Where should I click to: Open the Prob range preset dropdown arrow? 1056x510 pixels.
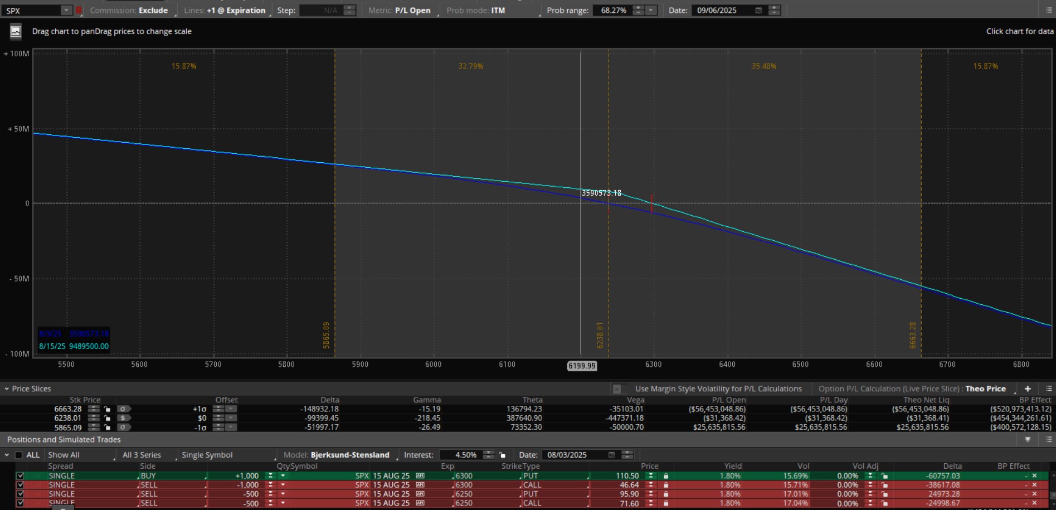(x=651, y=10)
